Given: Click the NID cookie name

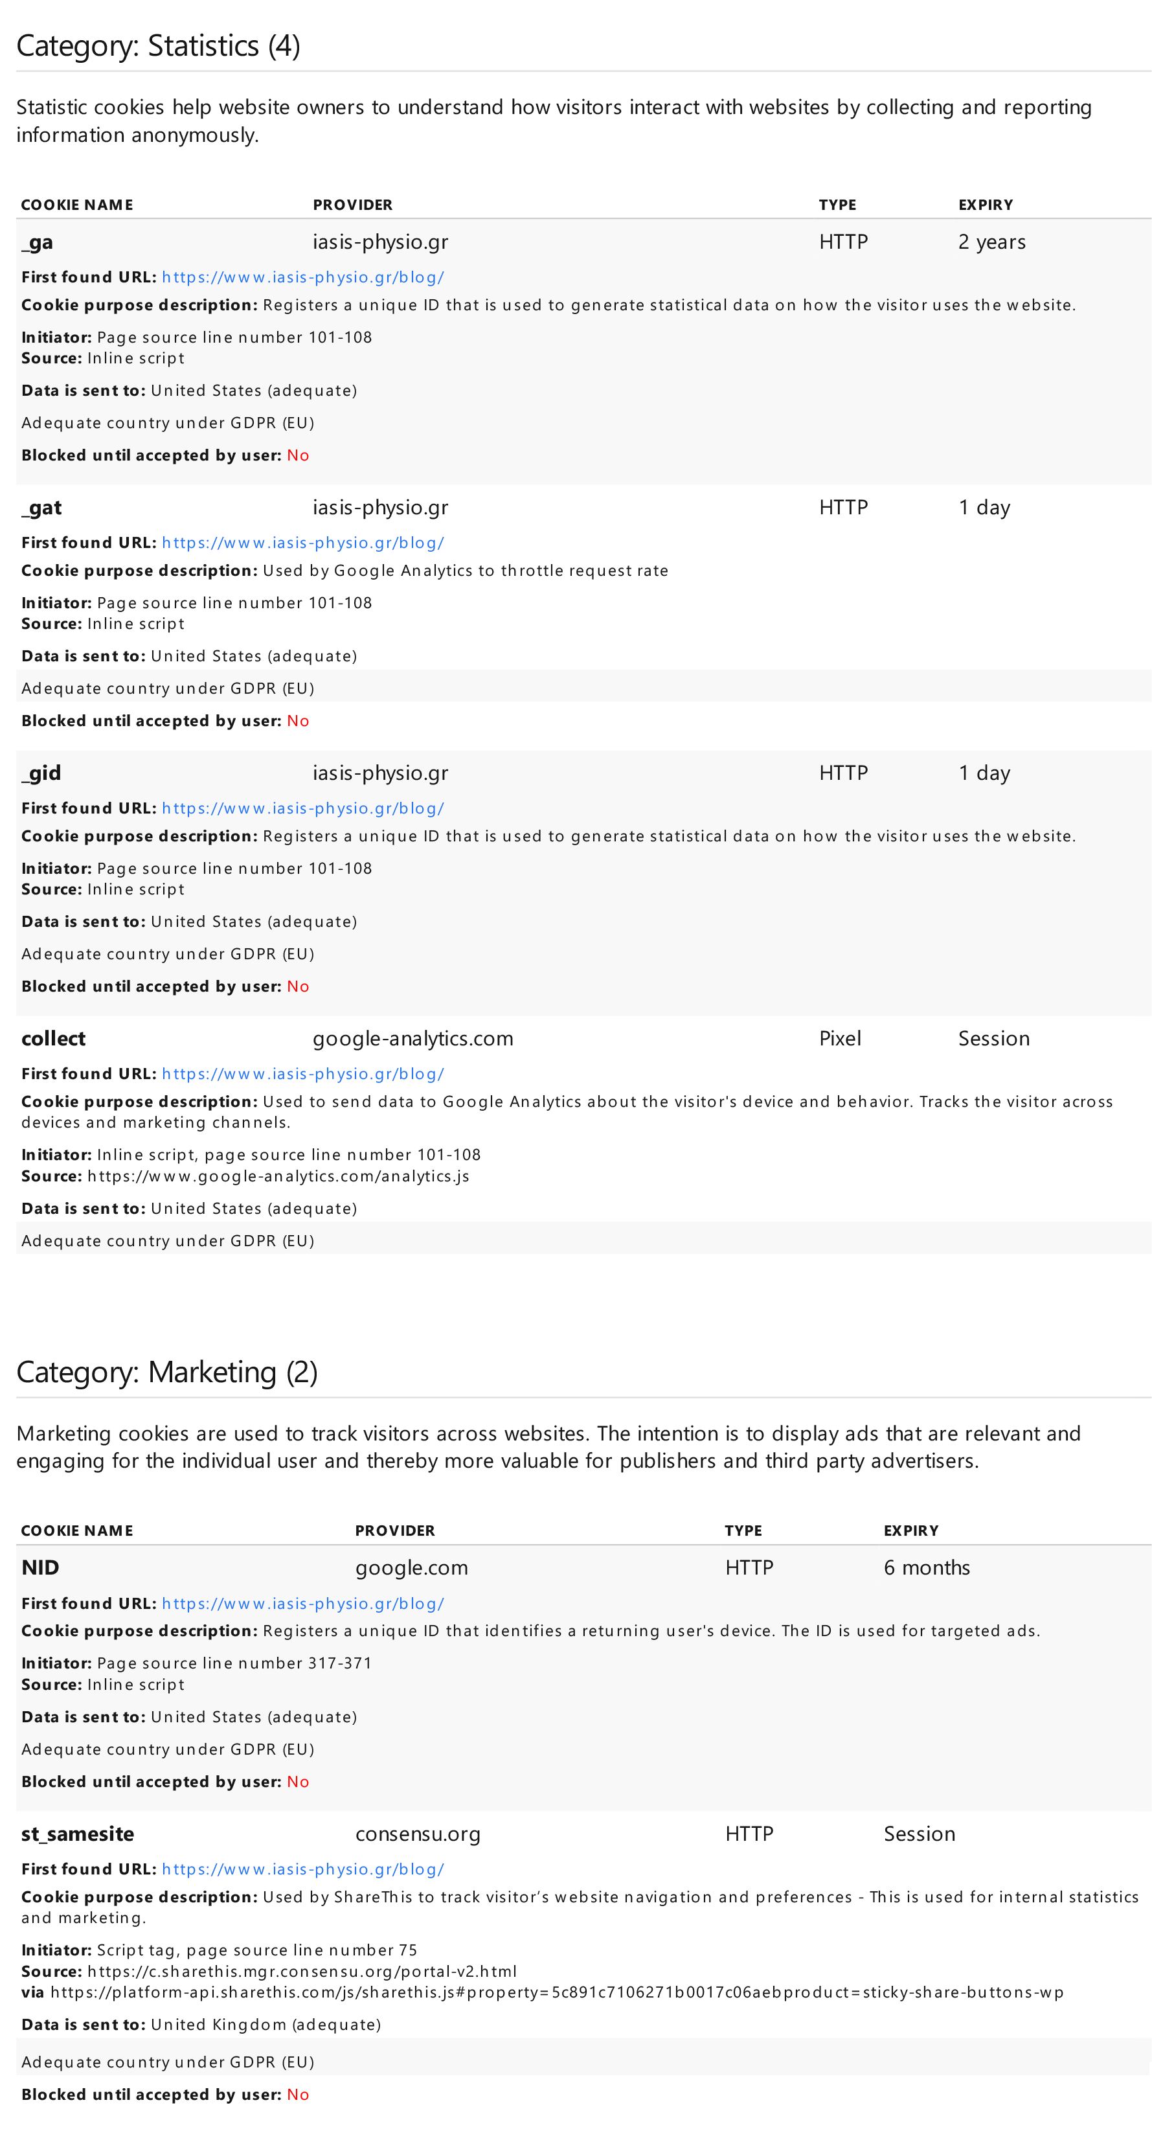Looking at the screenshot, I should click(x=40, y=1567).
